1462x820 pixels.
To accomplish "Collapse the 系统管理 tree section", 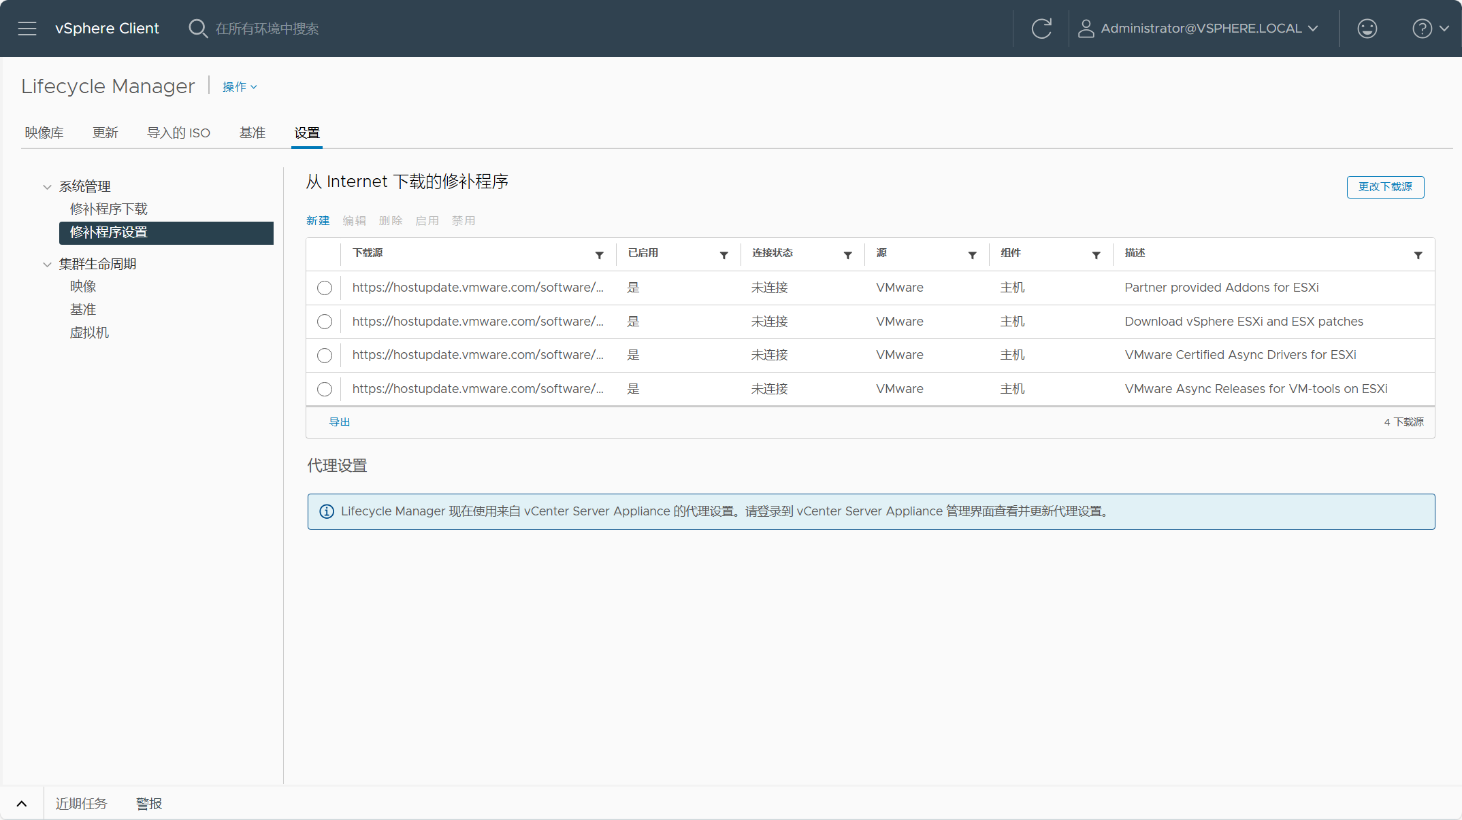I will click(47, 187).
